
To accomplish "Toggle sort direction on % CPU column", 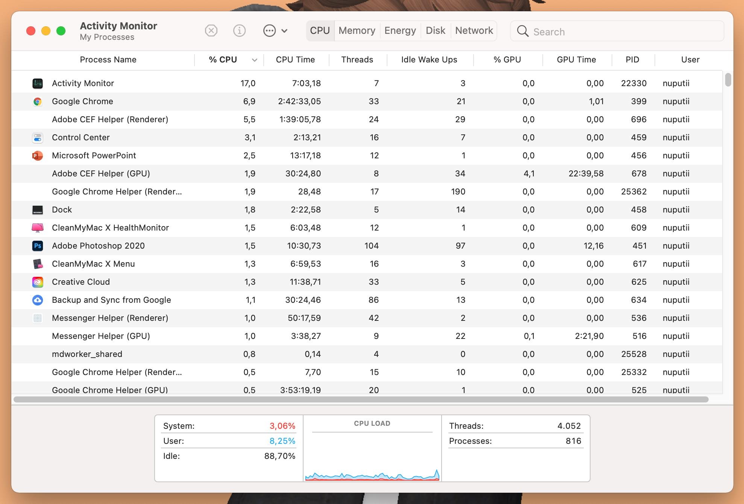I will point(223,59).
